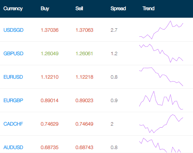
Task: Select GBPUSD buy price 1.26049
Action: pos(49,54)
